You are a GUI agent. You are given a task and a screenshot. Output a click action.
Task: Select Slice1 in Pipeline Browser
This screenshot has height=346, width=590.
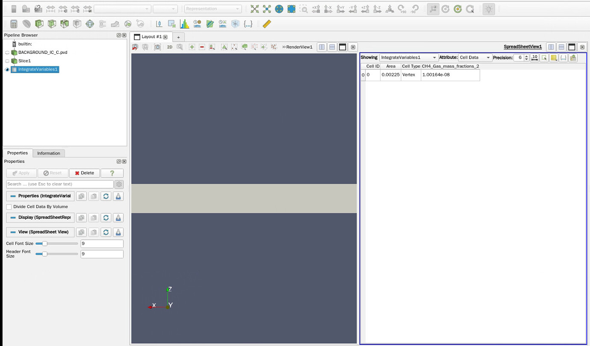(24, 61)
